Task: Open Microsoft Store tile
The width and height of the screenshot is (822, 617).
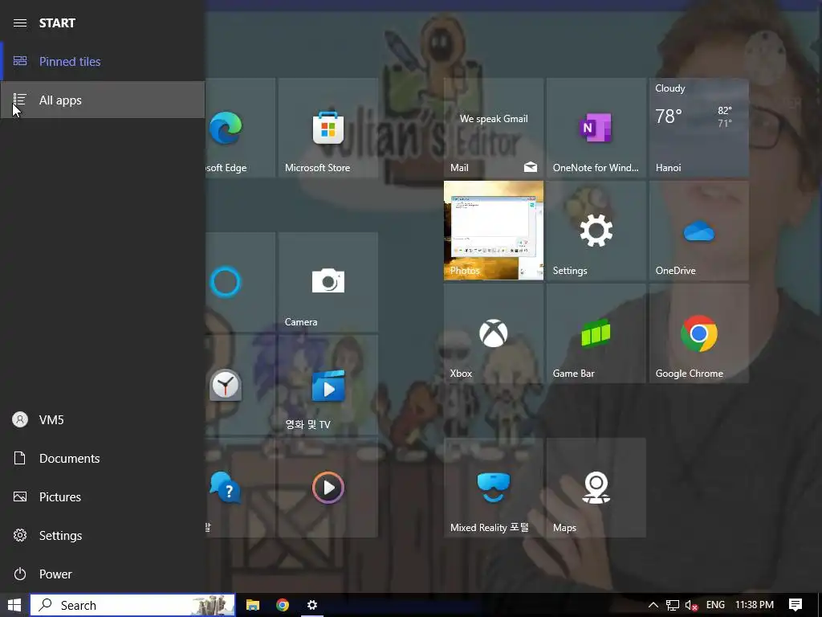Action: 328,128
